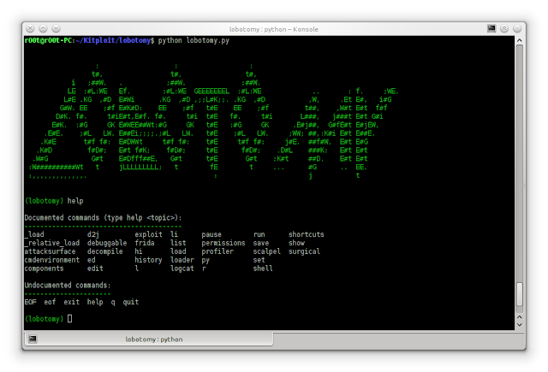
Task: Close the Konsole window with the X button
Action: coord(30,28)
